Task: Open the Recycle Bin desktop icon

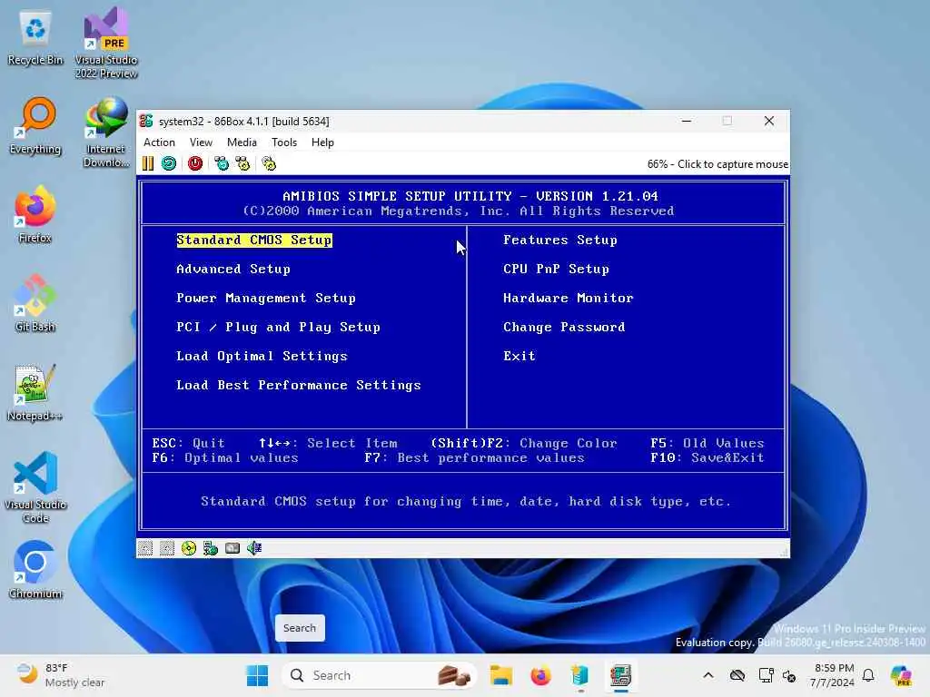Action: pos(35,38)
